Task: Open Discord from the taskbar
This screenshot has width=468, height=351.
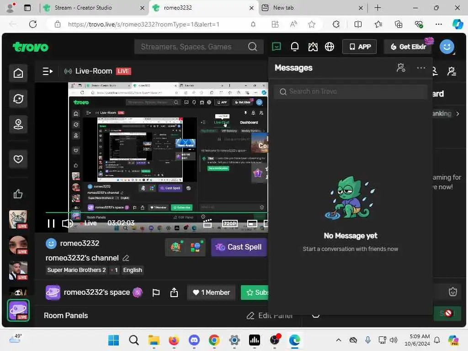Action: [194, 340]
